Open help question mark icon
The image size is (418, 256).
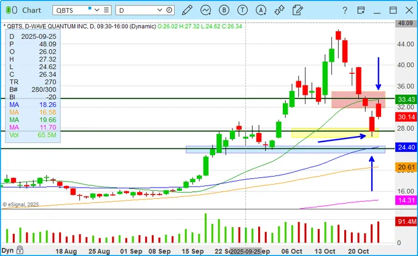click(345, 10)
